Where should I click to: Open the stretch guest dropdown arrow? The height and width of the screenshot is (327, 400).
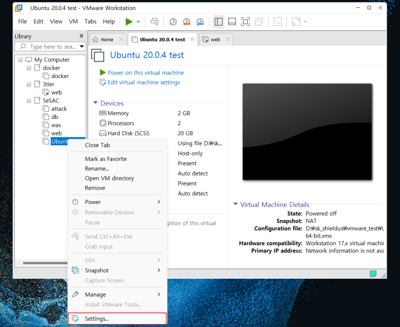(x=305, y=22)
